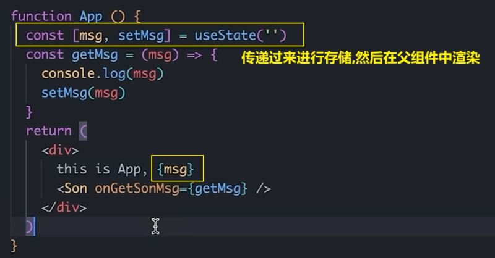Click the 'this is App,' text
This screenshot has height=258, width=495.
point(102,170)
